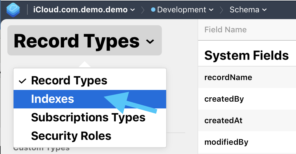Open the Schema section dropdown
Screen dimensions: 296x154
pos(248,10)
